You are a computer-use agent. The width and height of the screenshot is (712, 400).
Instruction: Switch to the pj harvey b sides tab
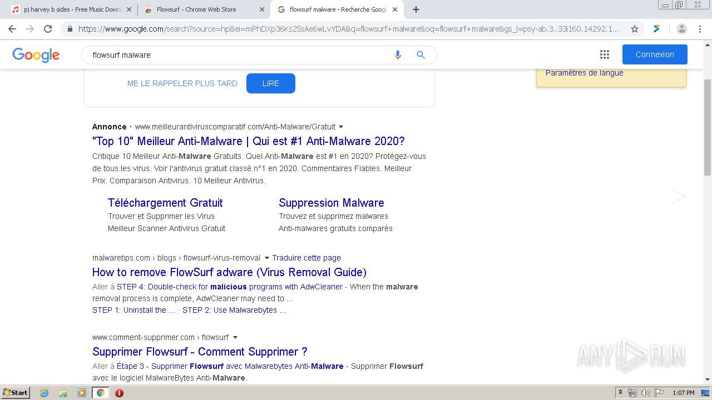click(x=70, y=9)
